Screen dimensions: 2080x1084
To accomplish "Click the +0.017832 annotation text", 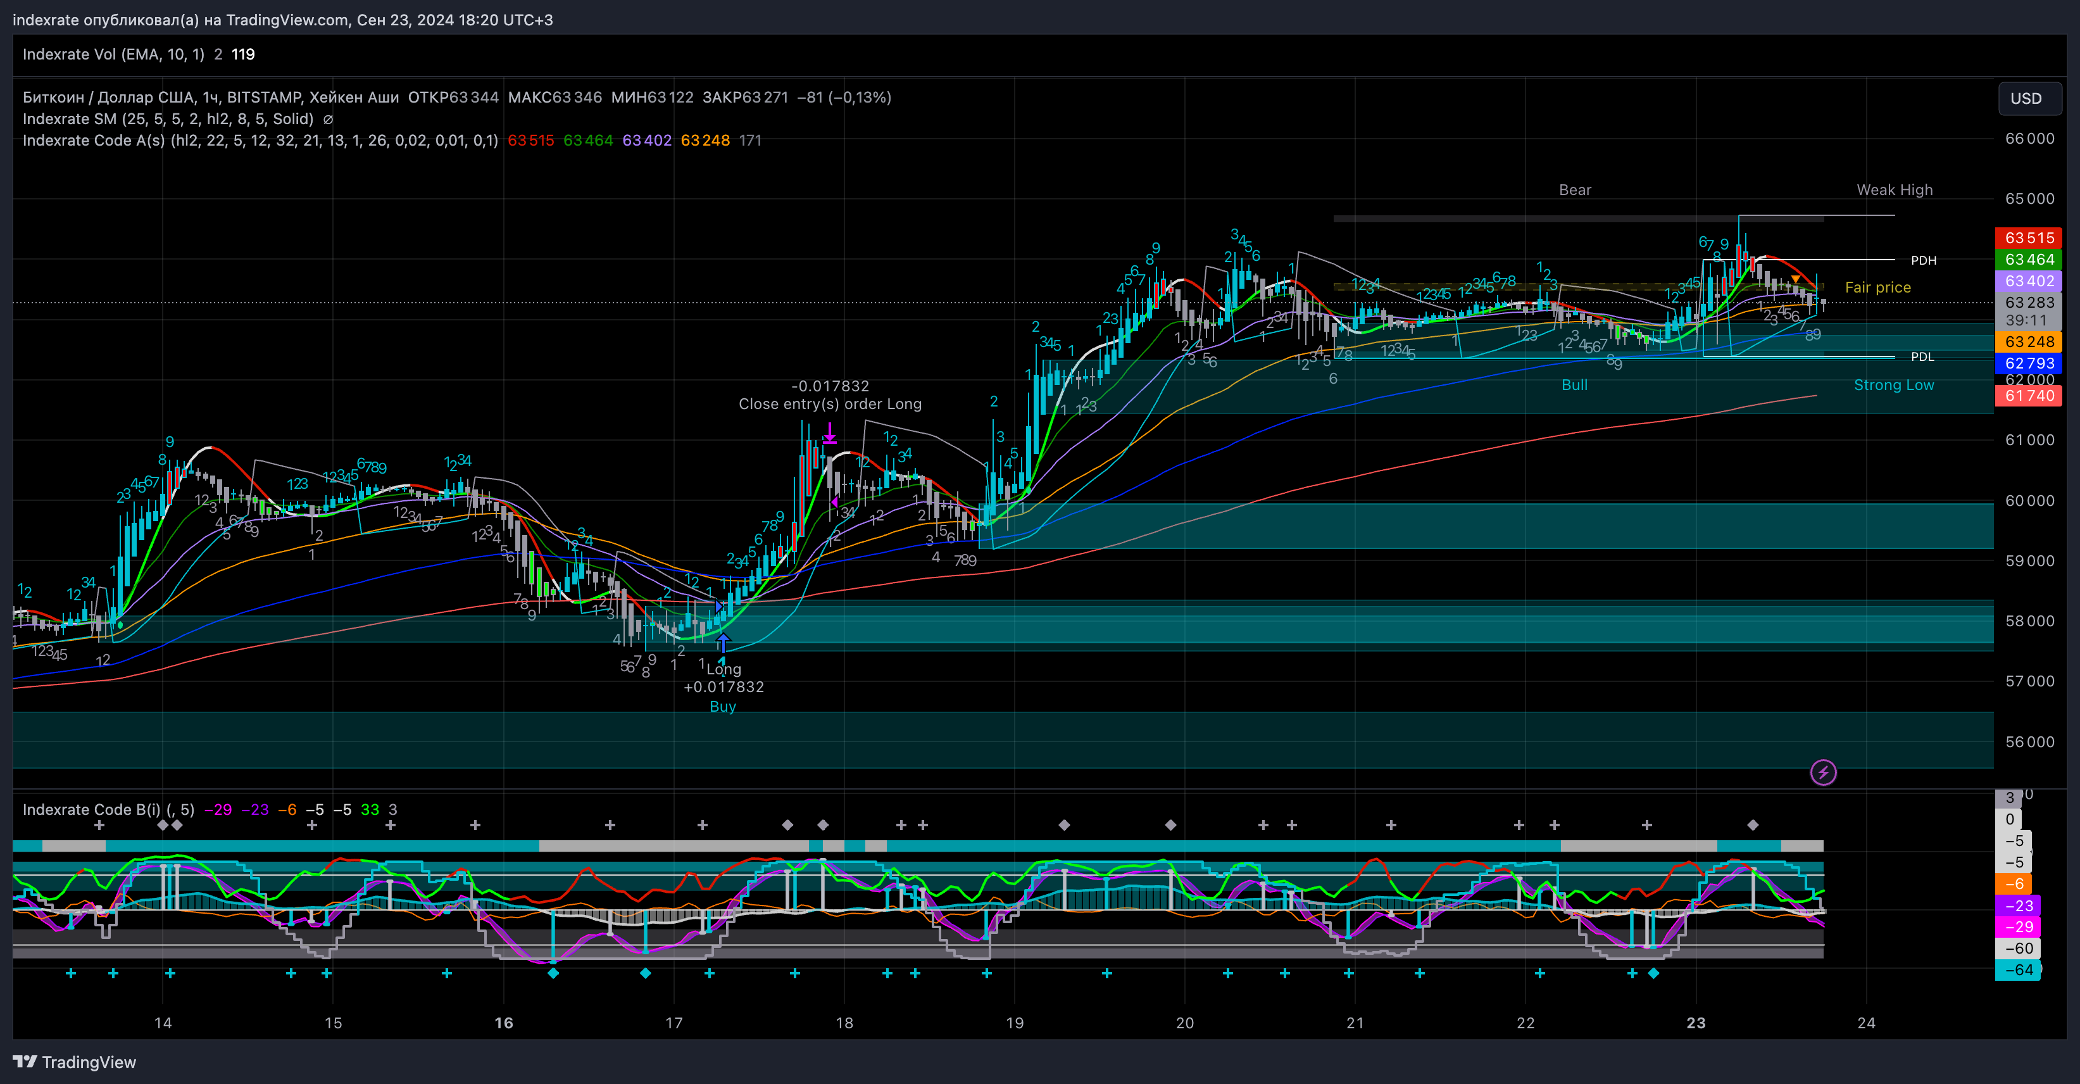I will click(724, 686).
